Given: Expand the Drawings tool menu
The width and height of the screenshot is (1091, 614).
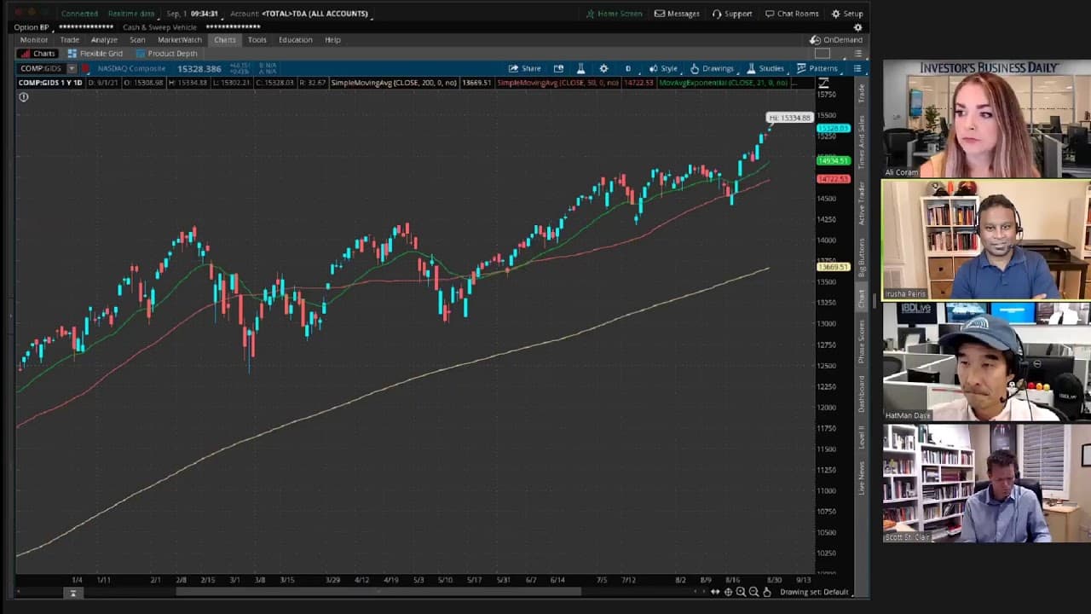Looking at the screenshot, I should click(x=712, y=68).
